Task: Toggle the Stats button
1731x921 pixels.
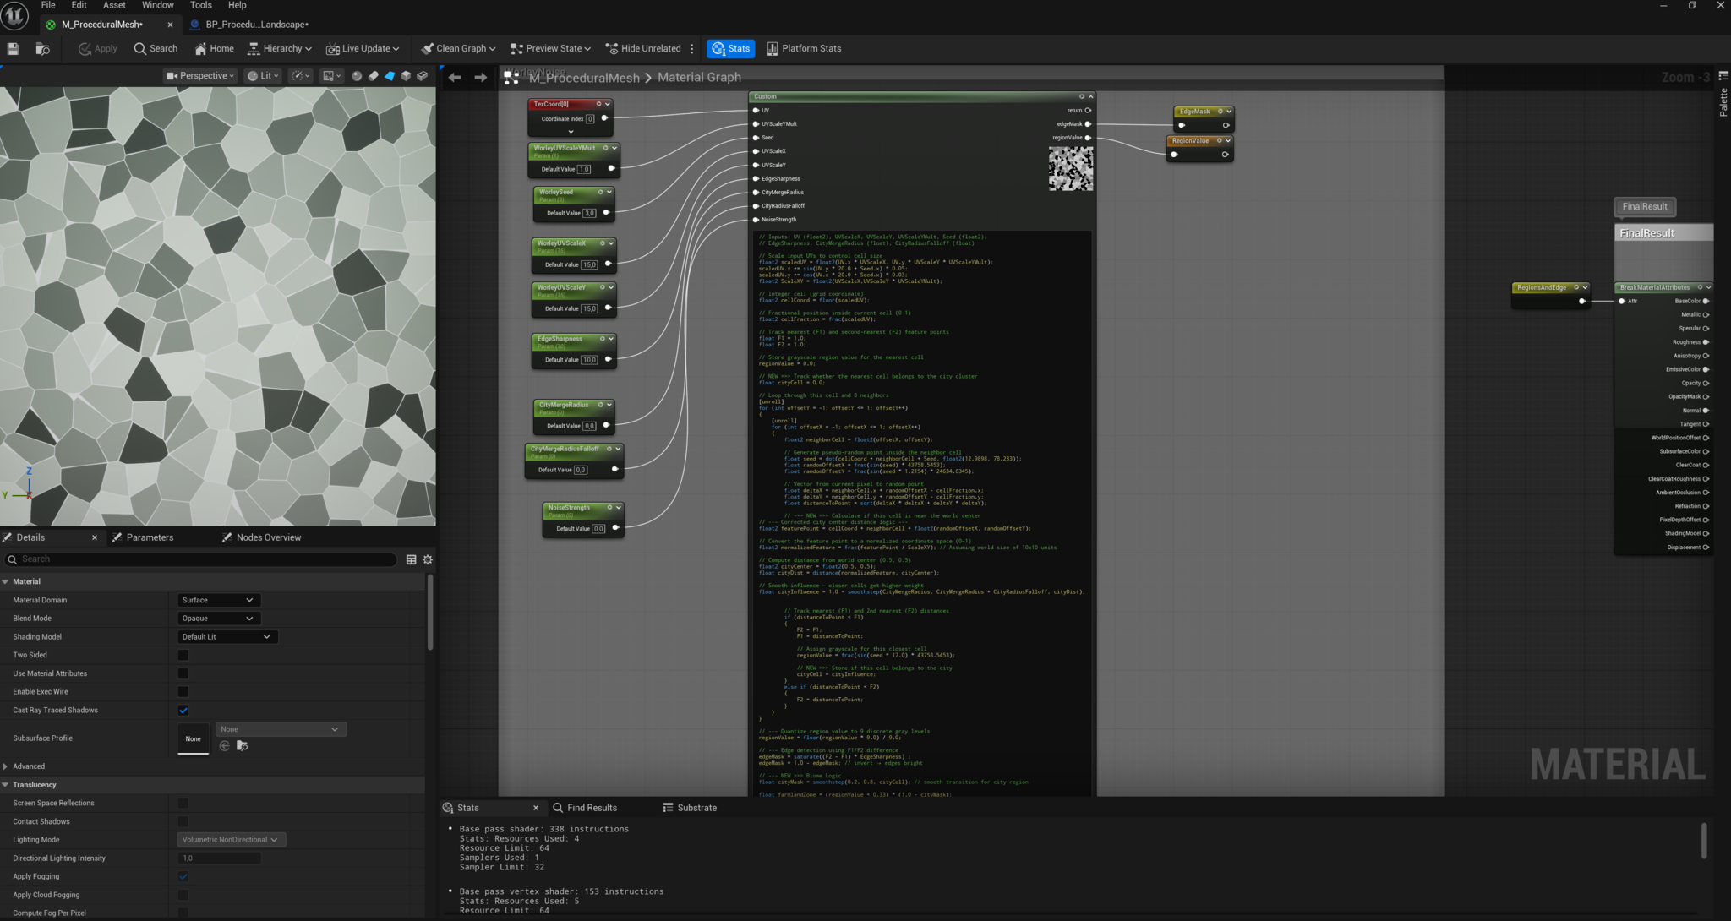Action: click(x=730, y=49)
